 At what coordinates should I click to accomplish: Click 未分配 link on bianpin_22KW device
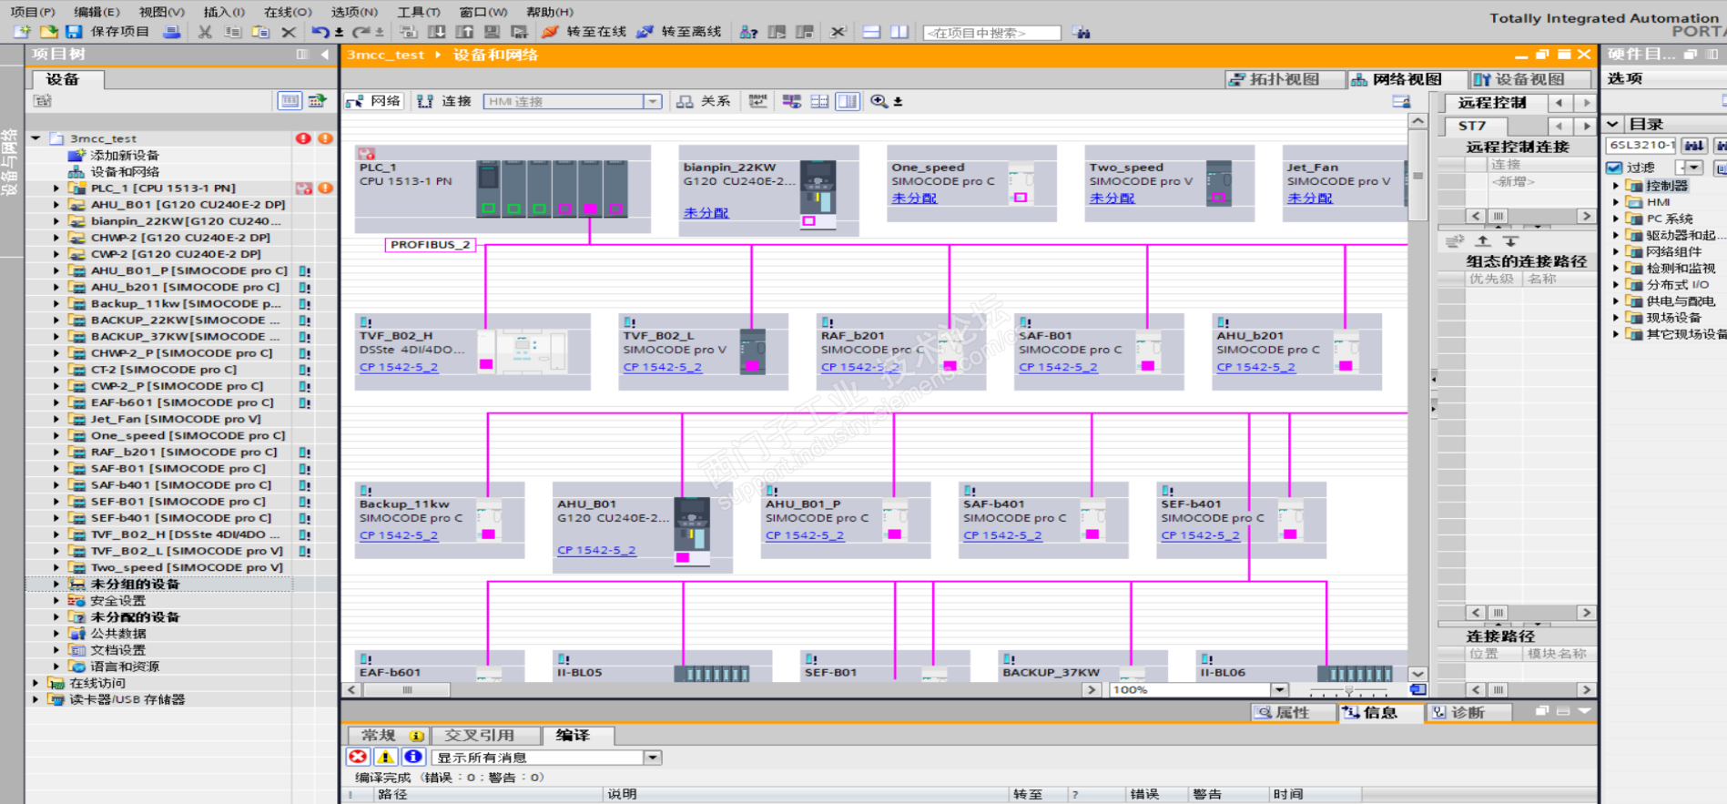point(706,213)
